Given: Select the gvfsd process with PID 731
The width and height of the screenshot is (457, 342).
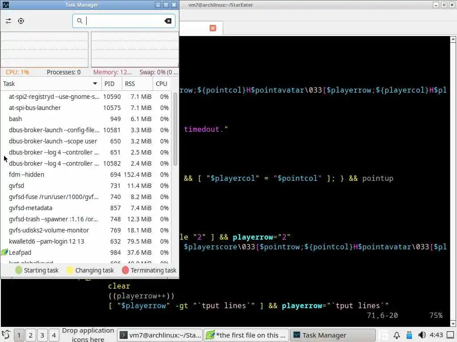Looking at the screenshot, I should point(86,186).
